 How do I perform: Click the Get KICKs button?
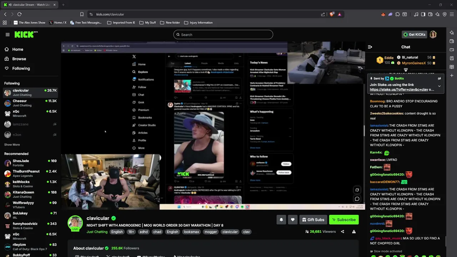point(414,35)
